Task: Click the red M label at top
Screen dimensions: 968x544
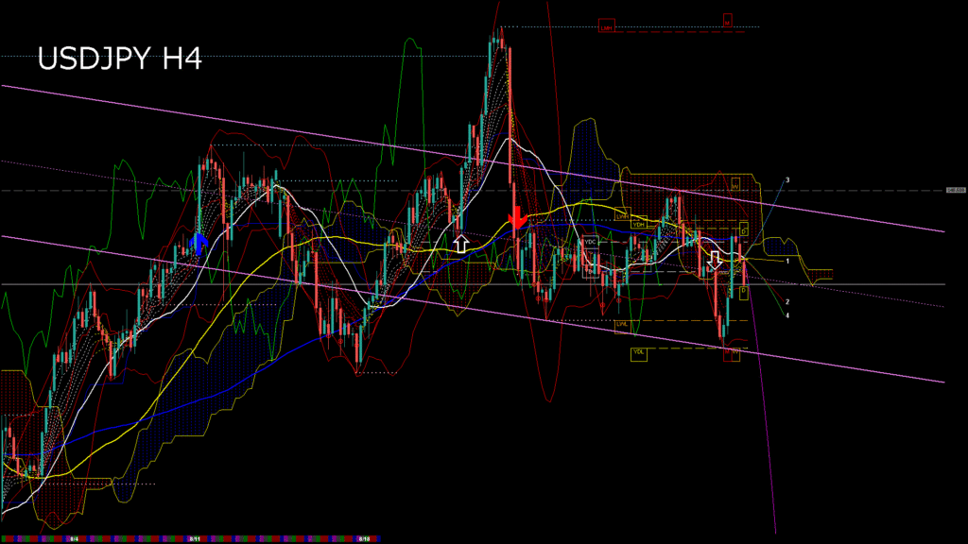Action: [x=728, y=19]
